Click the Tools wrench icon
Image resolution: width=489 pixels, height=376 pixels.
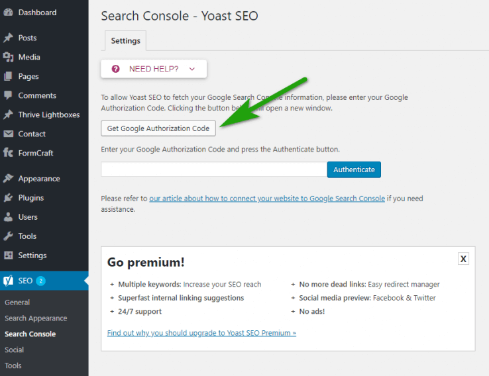pyautogui.click(x=8, y=236)
